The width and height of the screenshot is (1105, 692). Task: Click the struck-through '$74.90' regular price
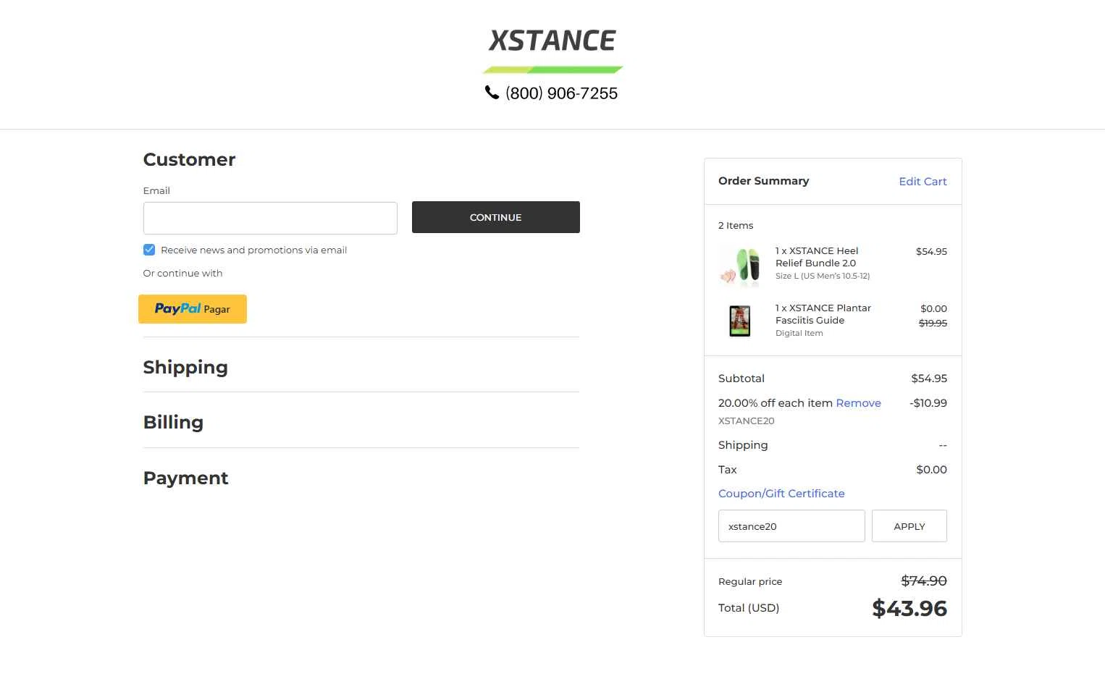(924, 581)
